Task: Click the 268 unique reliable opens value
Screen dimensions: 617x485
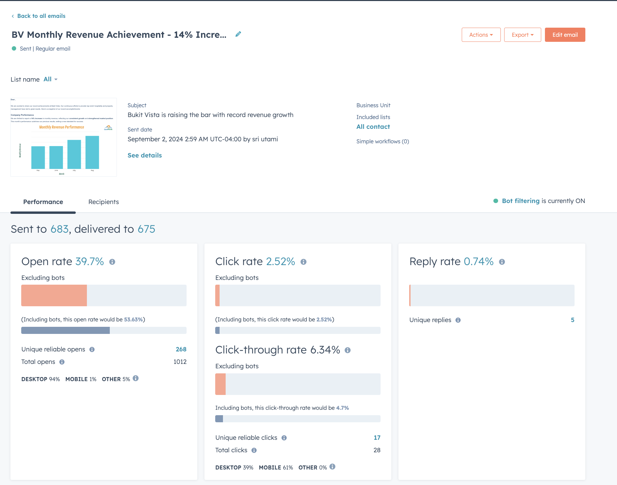Action: coord(181,349)
